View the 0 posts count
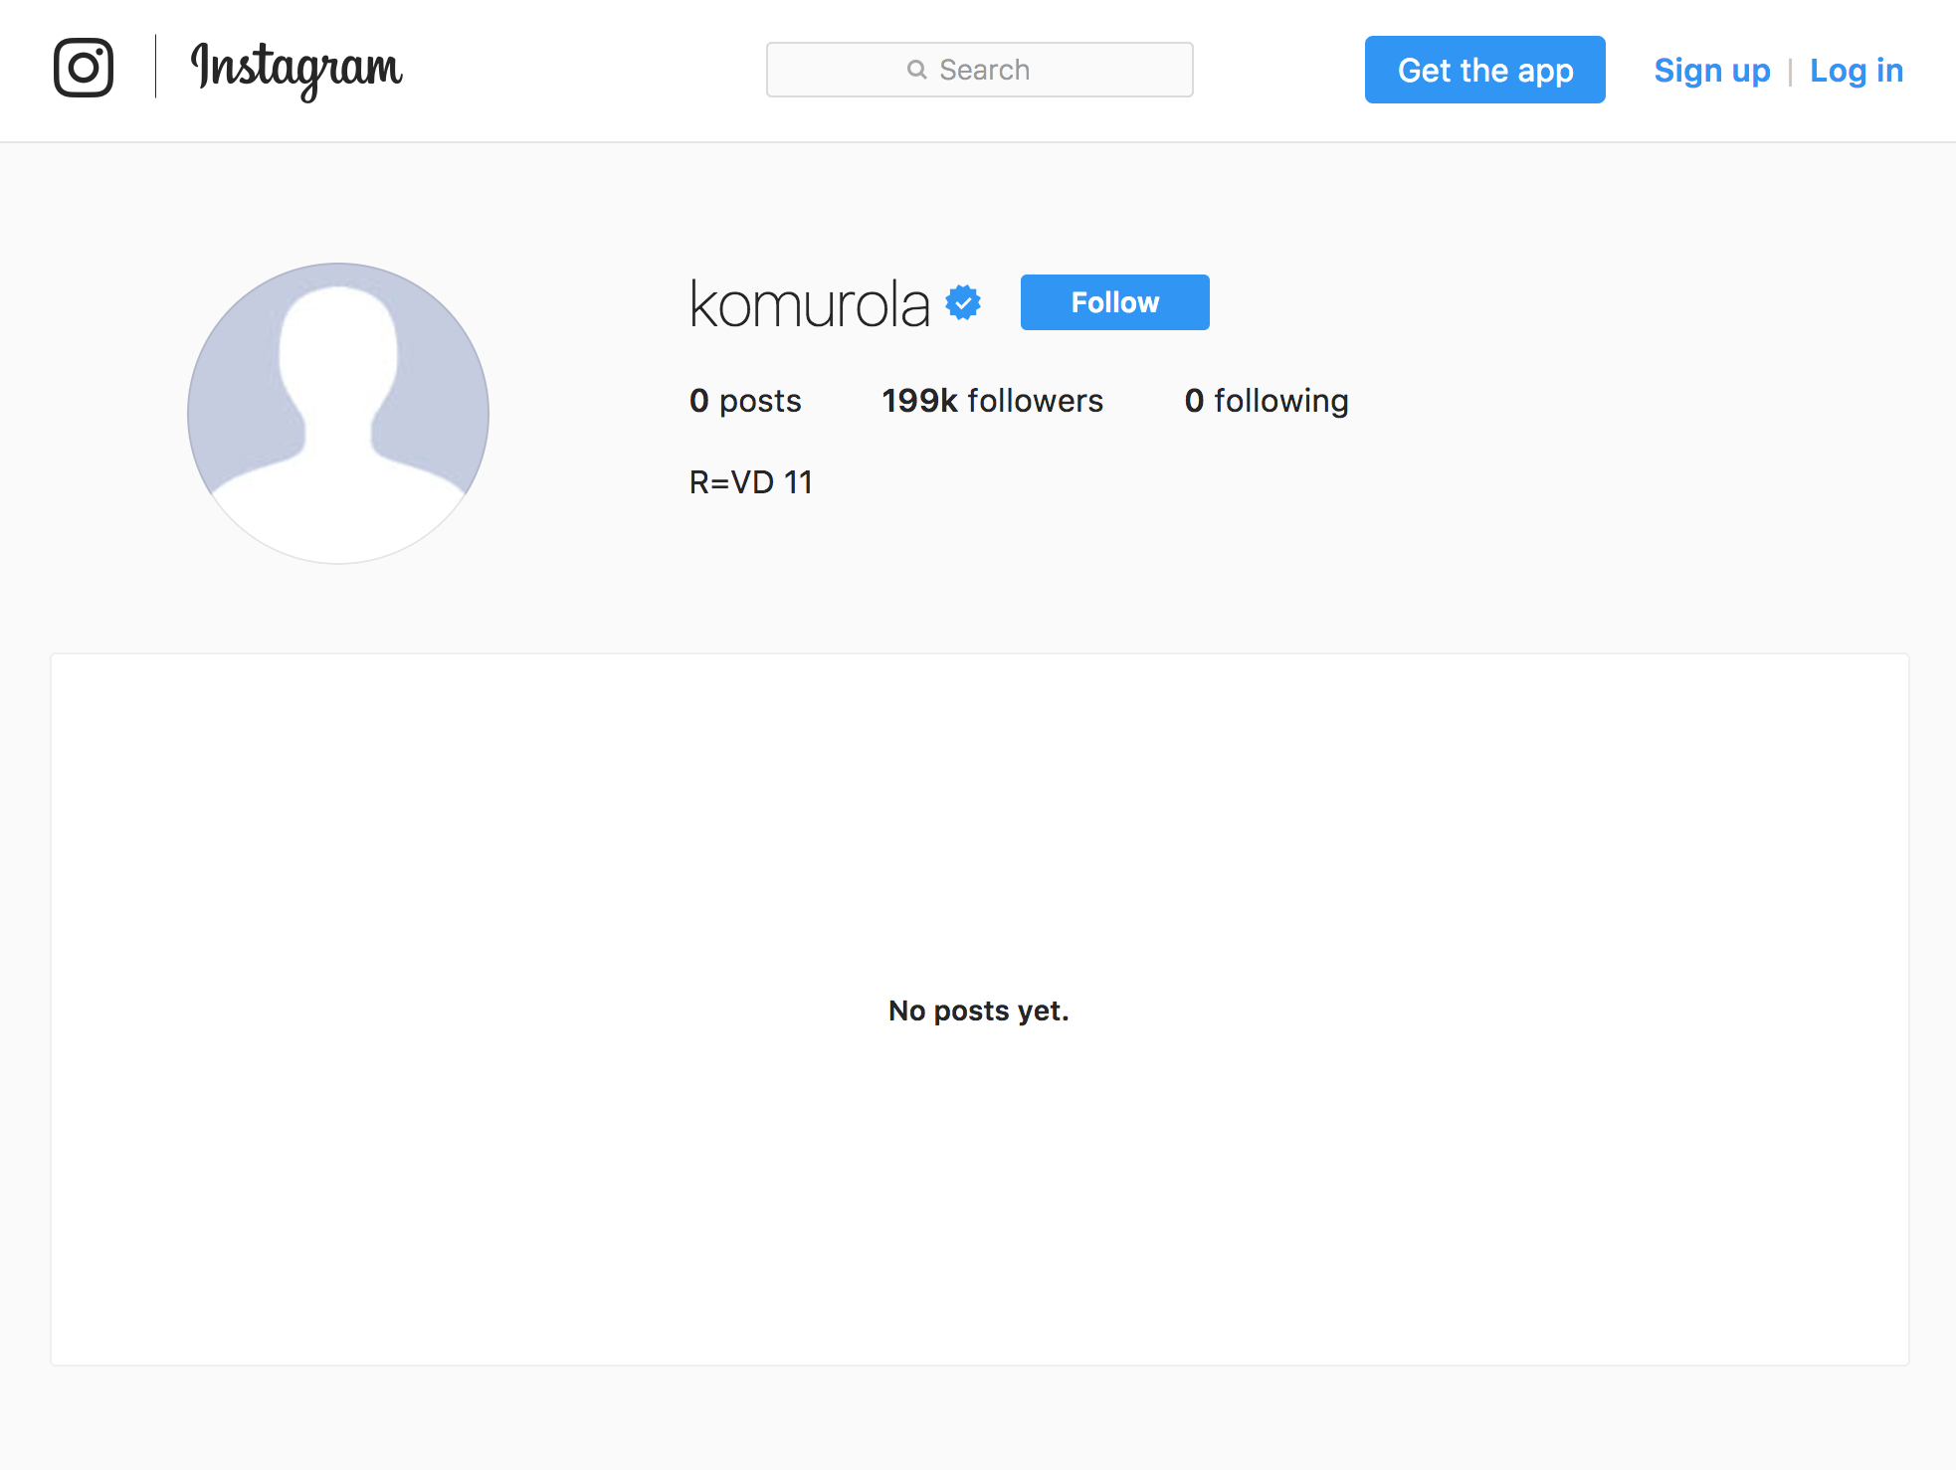This screenshot has height=1470, width=1956. point(745,401)
